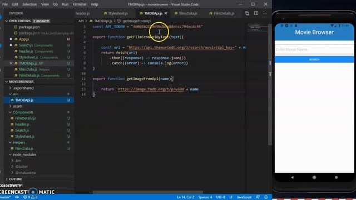The width and height of the screenshot is (356, 200).
Task: Click the API breadcrumb segment
Action: pos(81,21)
